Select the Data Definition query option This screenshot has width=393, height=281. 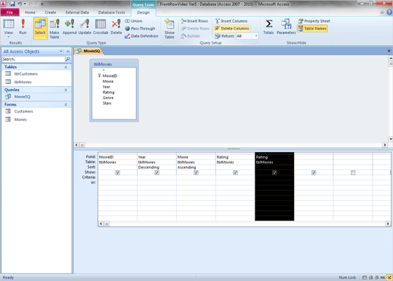coord(141,36)
